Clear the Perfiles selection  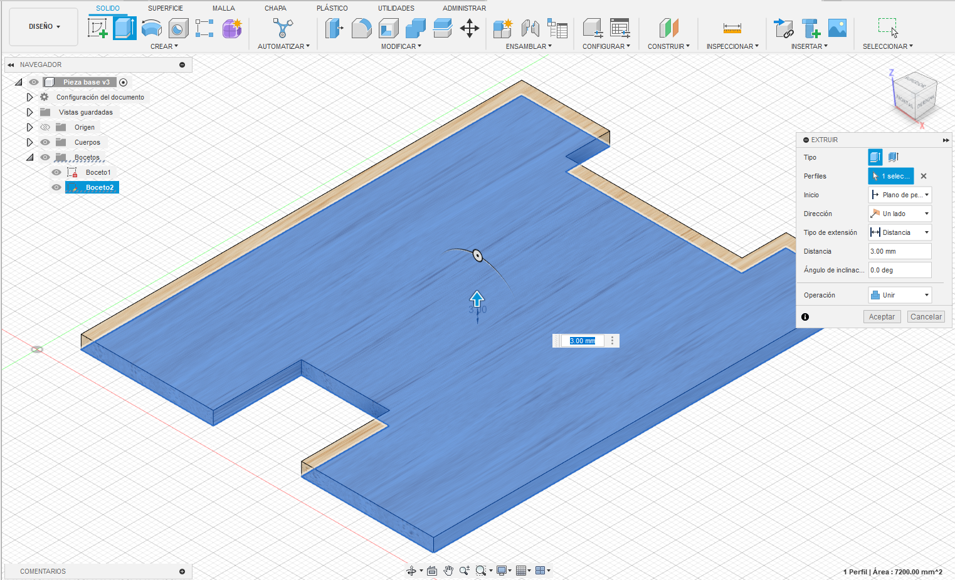pyautogui.click(x=924, y=176)
